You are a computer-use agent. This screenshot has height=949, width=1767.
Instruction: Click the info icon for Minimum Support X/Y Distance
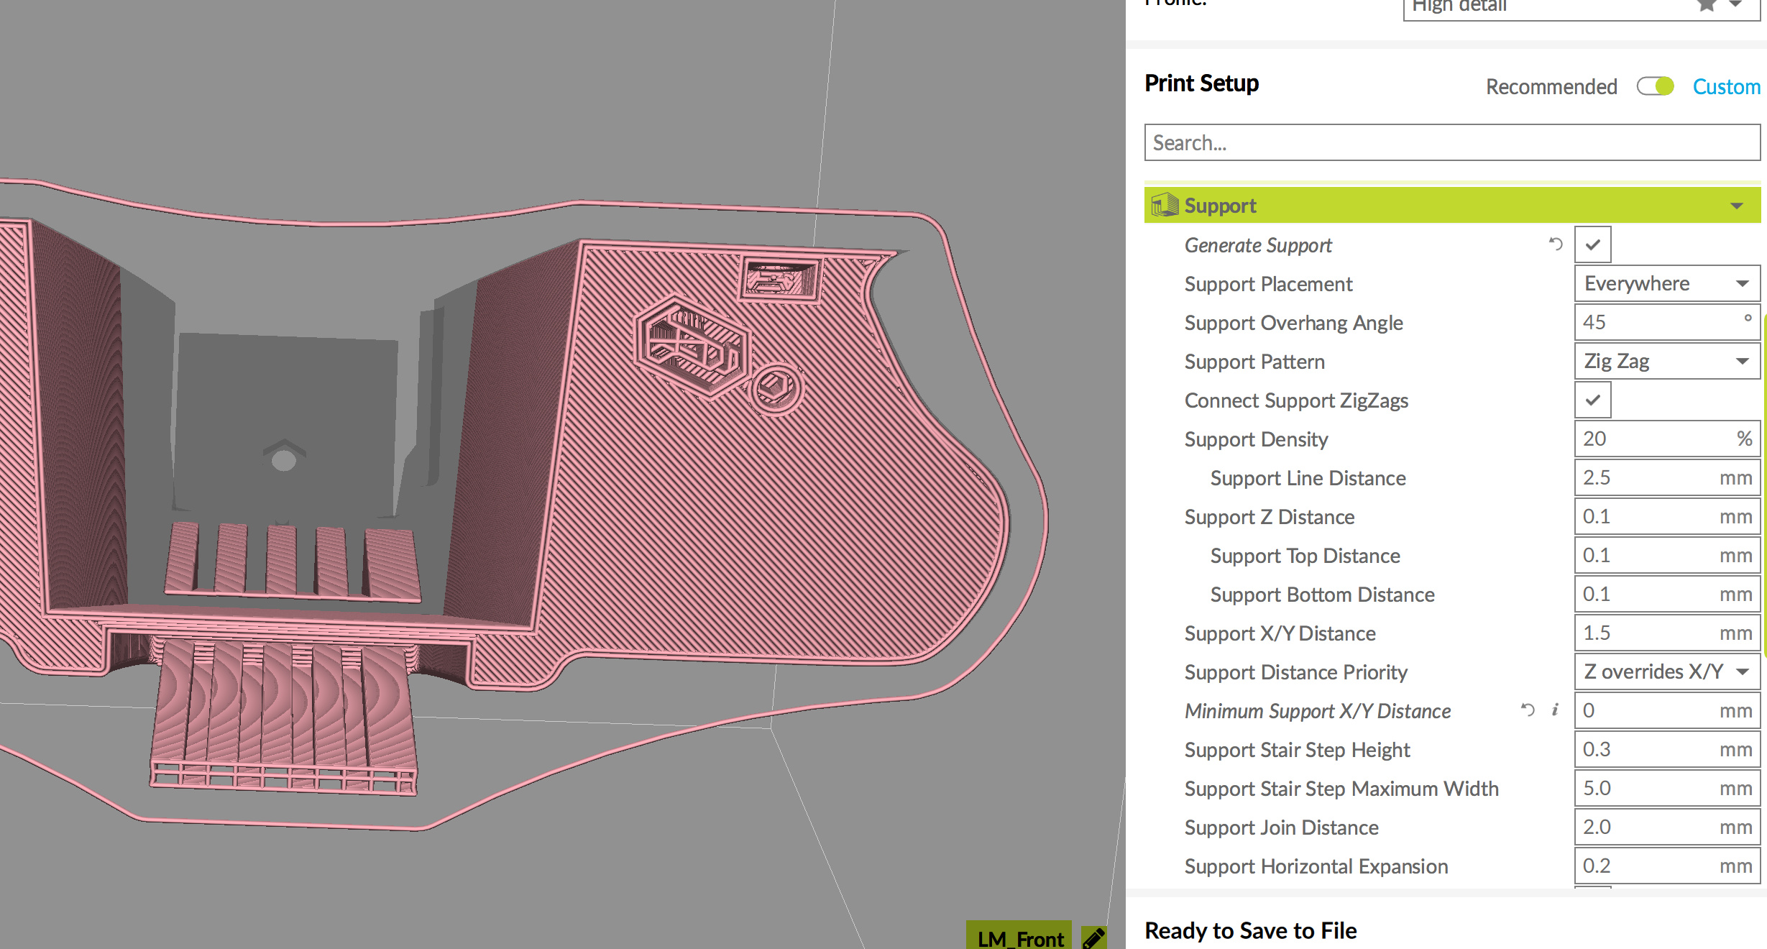(1555, 710)
